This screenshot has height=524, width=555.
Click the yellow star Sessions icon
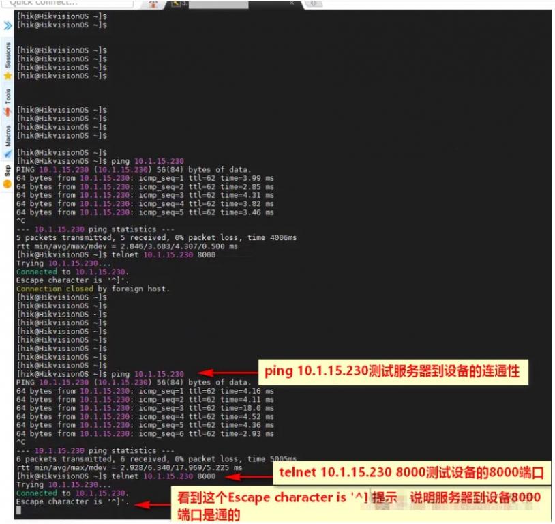point(7,76)
